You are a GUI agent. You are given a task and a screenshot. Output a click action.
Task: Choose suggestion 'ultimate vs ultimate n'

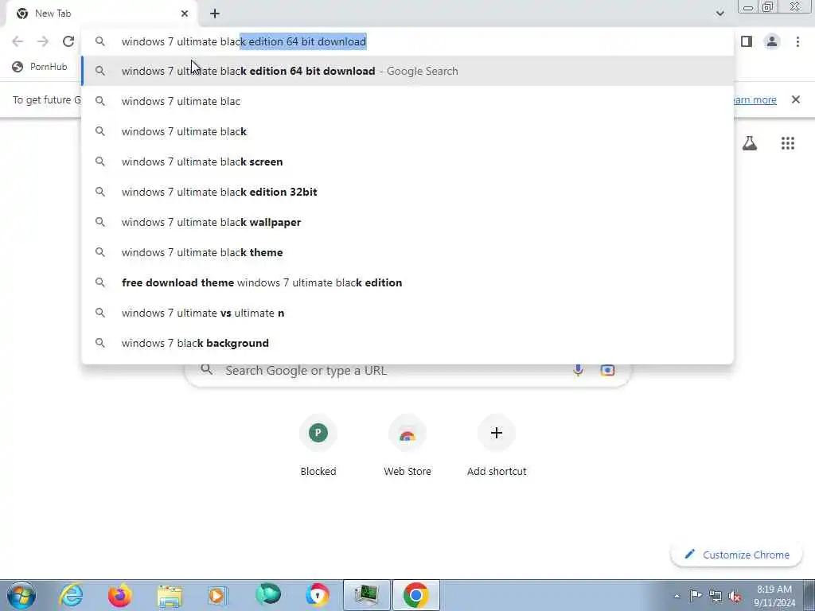(x=407, y=313)
